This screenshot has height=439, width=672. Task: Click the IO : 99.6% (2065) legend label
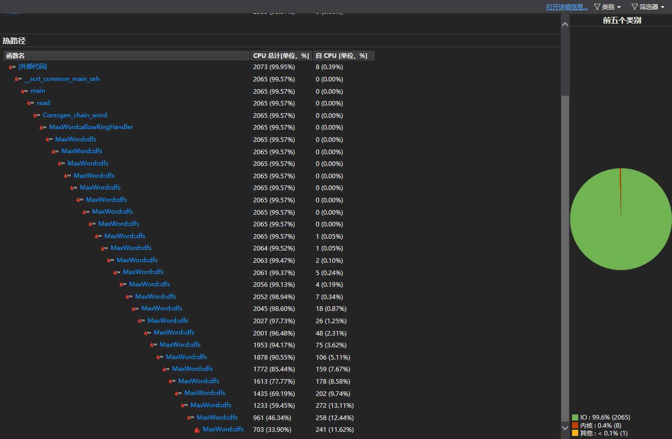click(605, 417)
